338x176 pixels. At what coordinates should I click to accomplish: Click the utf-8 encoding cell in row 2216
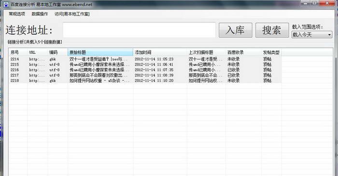click(x=54, y=70)
